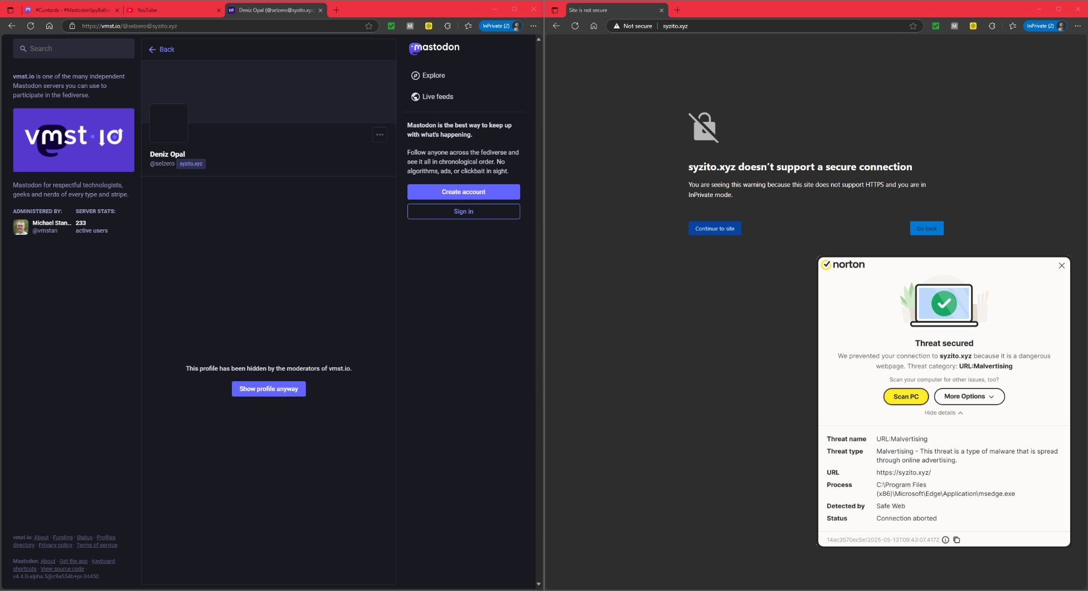This screenshot has width=1088, height=591.
Task: Open Favorites list icon in left browser
Action: coord(468,26)
